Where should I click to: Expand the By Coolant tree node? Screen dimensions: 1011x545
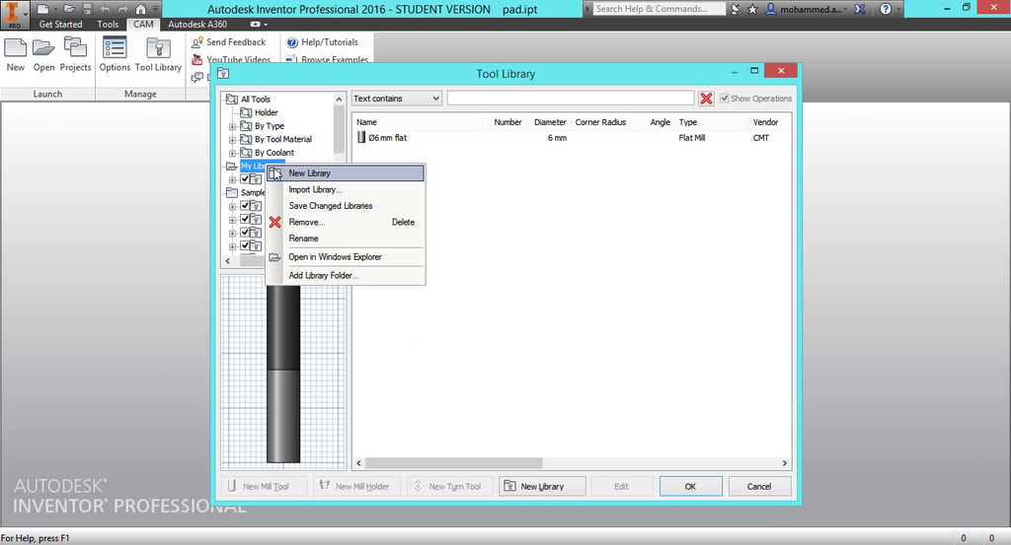[232, 153]
